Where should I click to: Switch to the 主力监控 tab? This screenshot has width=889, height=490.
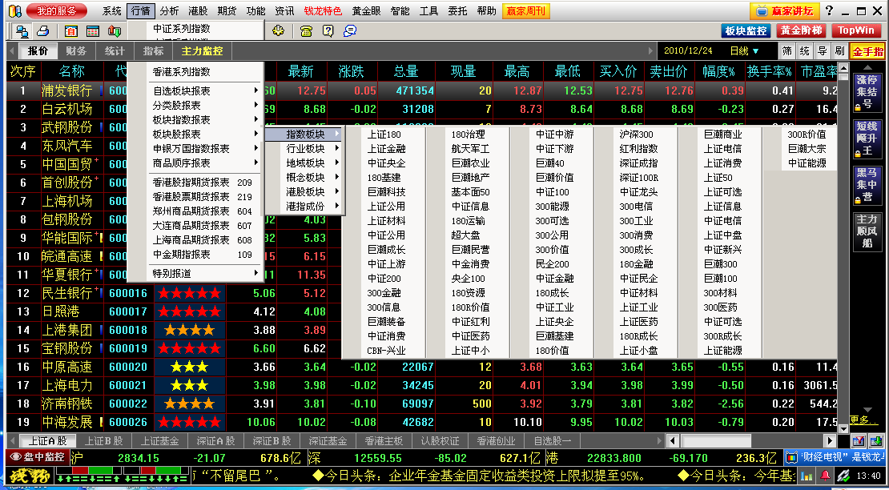coord(203,51)
